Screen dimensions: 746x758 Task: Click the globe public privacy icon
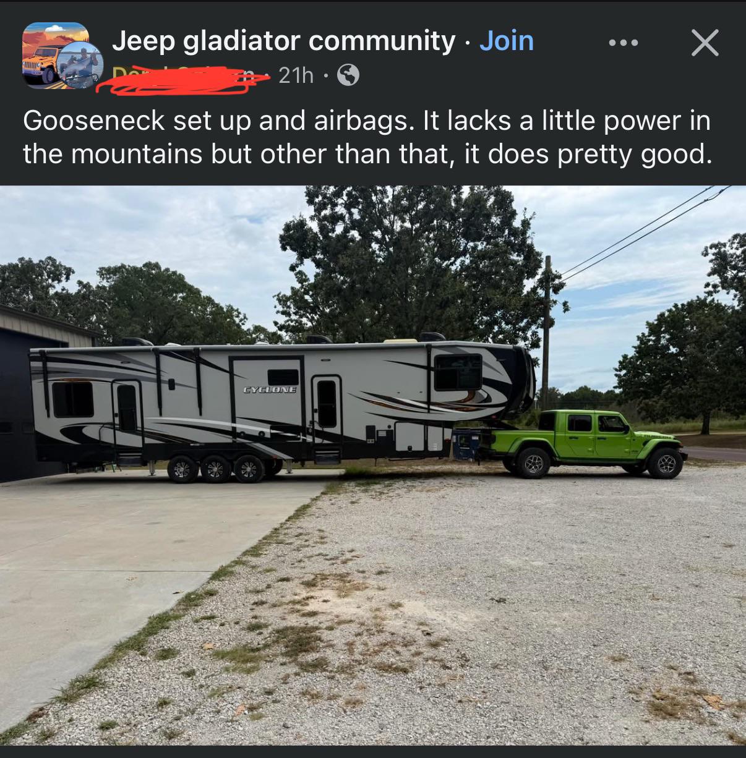point(348,75)
